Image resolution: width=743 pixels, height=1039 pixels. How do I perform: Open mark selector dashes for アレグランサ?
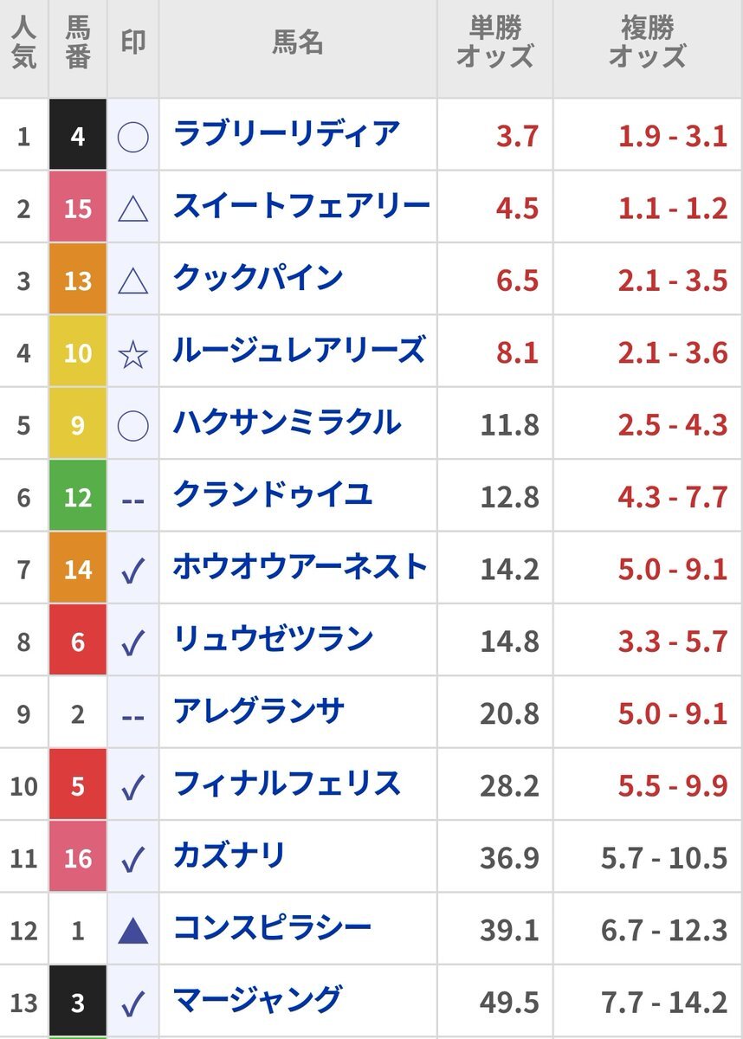coord(132,714)
